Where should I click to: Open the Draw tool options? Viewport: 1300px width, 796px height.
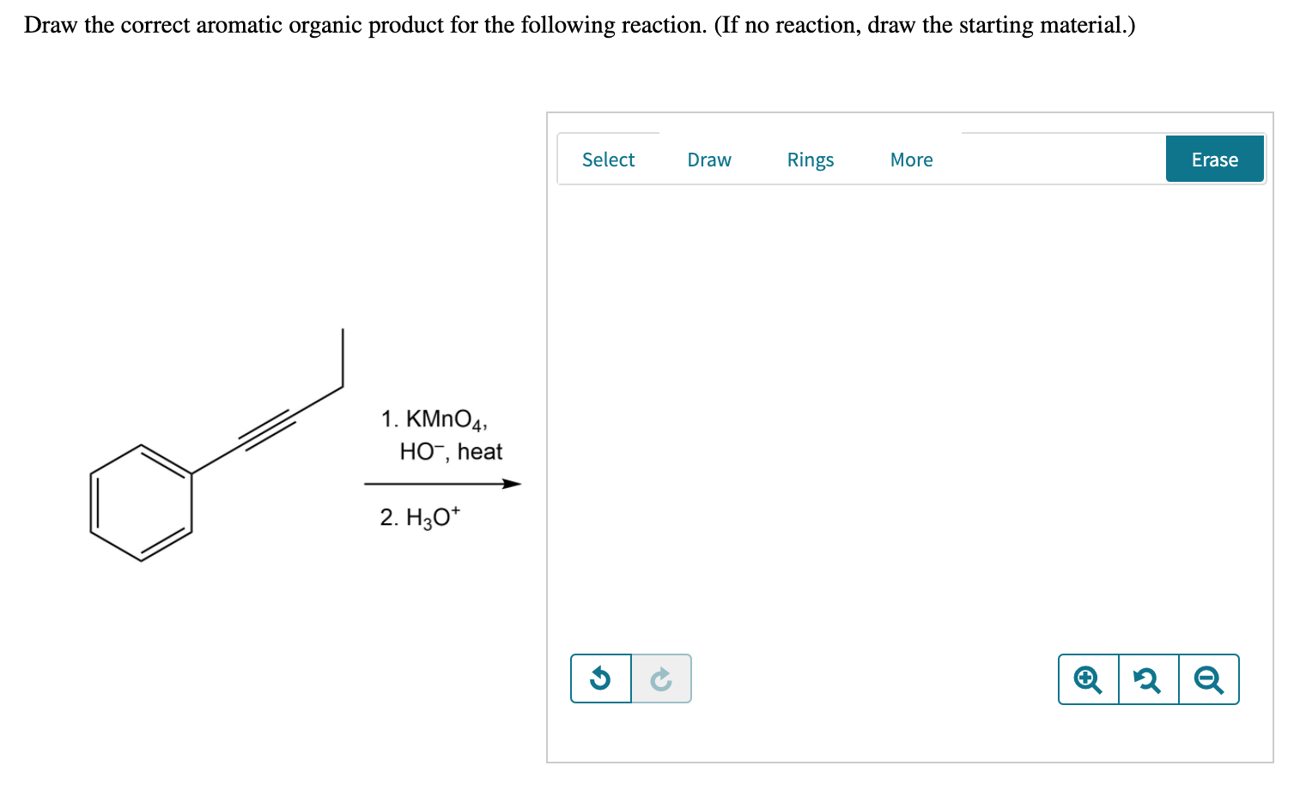pyautogui.click(x=709, y=160)
